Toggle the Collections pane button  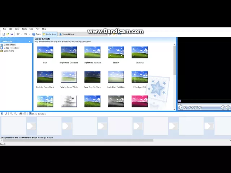pyautogui.click(x=49, y=34)
